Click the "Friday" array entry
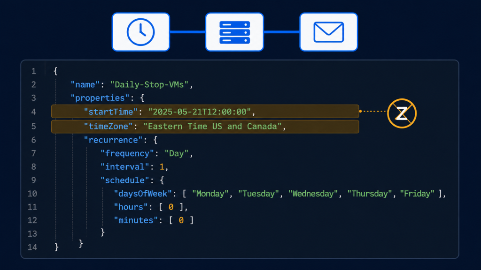This screenshot has width=481, height=270. tap(417, 194)
